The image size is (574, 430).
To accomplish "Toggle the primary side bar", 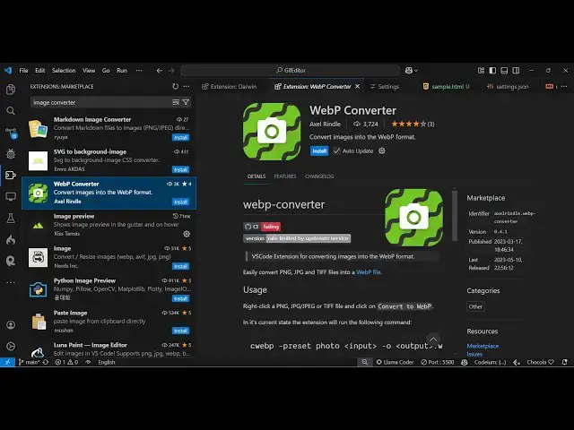I will [492, 70].
